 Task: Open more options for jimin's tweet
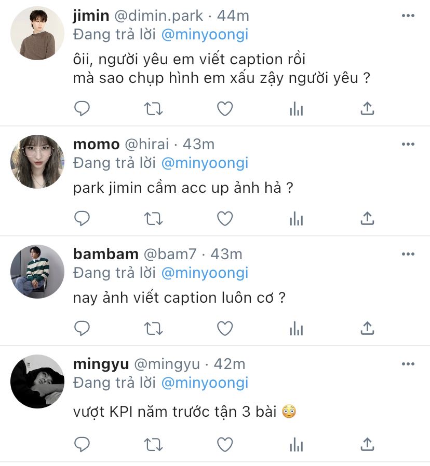[408, 16]
